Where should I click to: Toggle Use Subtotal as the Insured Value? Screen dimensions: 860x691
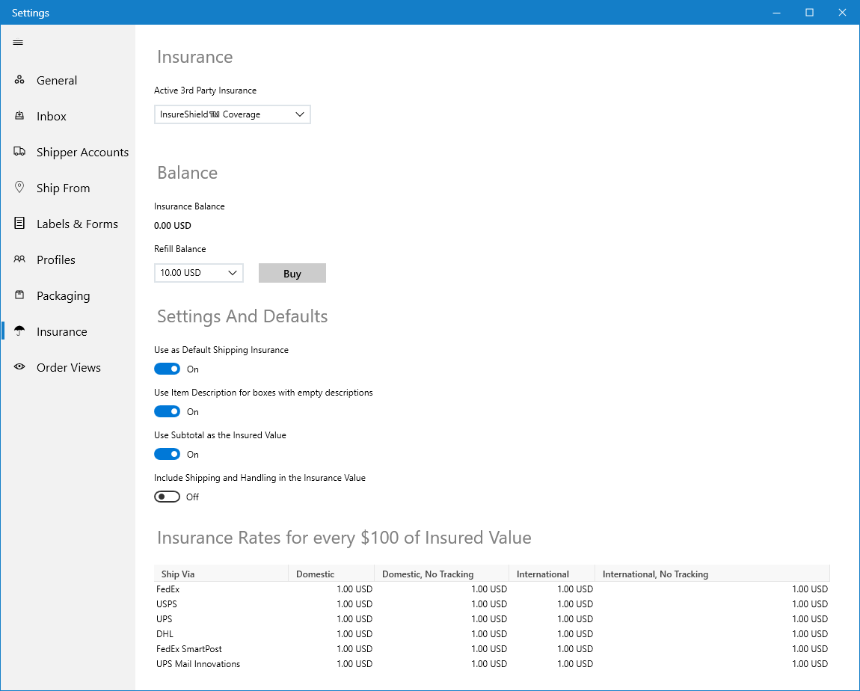click(x=167, y=454)
